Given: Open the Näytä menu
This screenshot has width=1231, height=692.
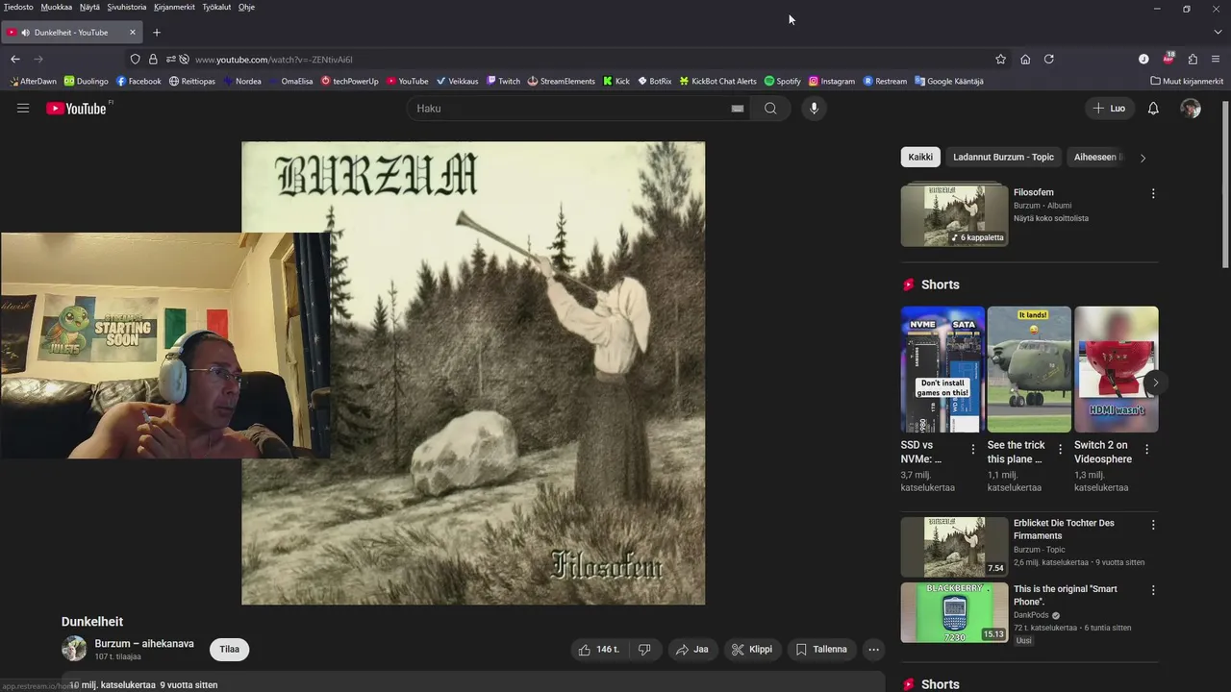Looking at the screenshot, I should pos(89,7).
